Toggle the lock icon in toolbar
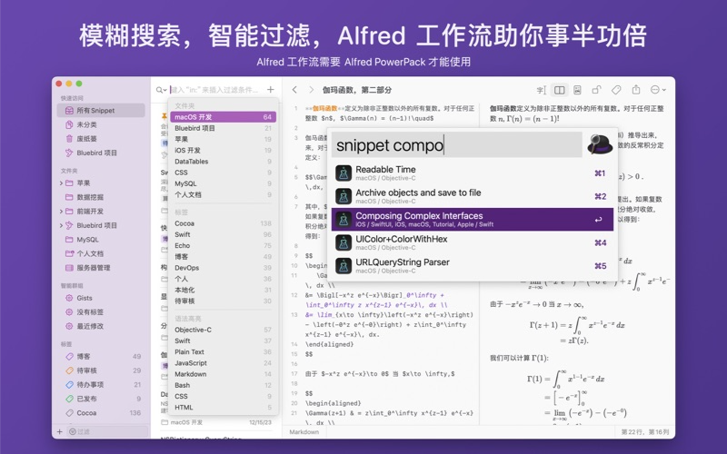The width and height of the screenshot is (727, 454). coord(596,90)
